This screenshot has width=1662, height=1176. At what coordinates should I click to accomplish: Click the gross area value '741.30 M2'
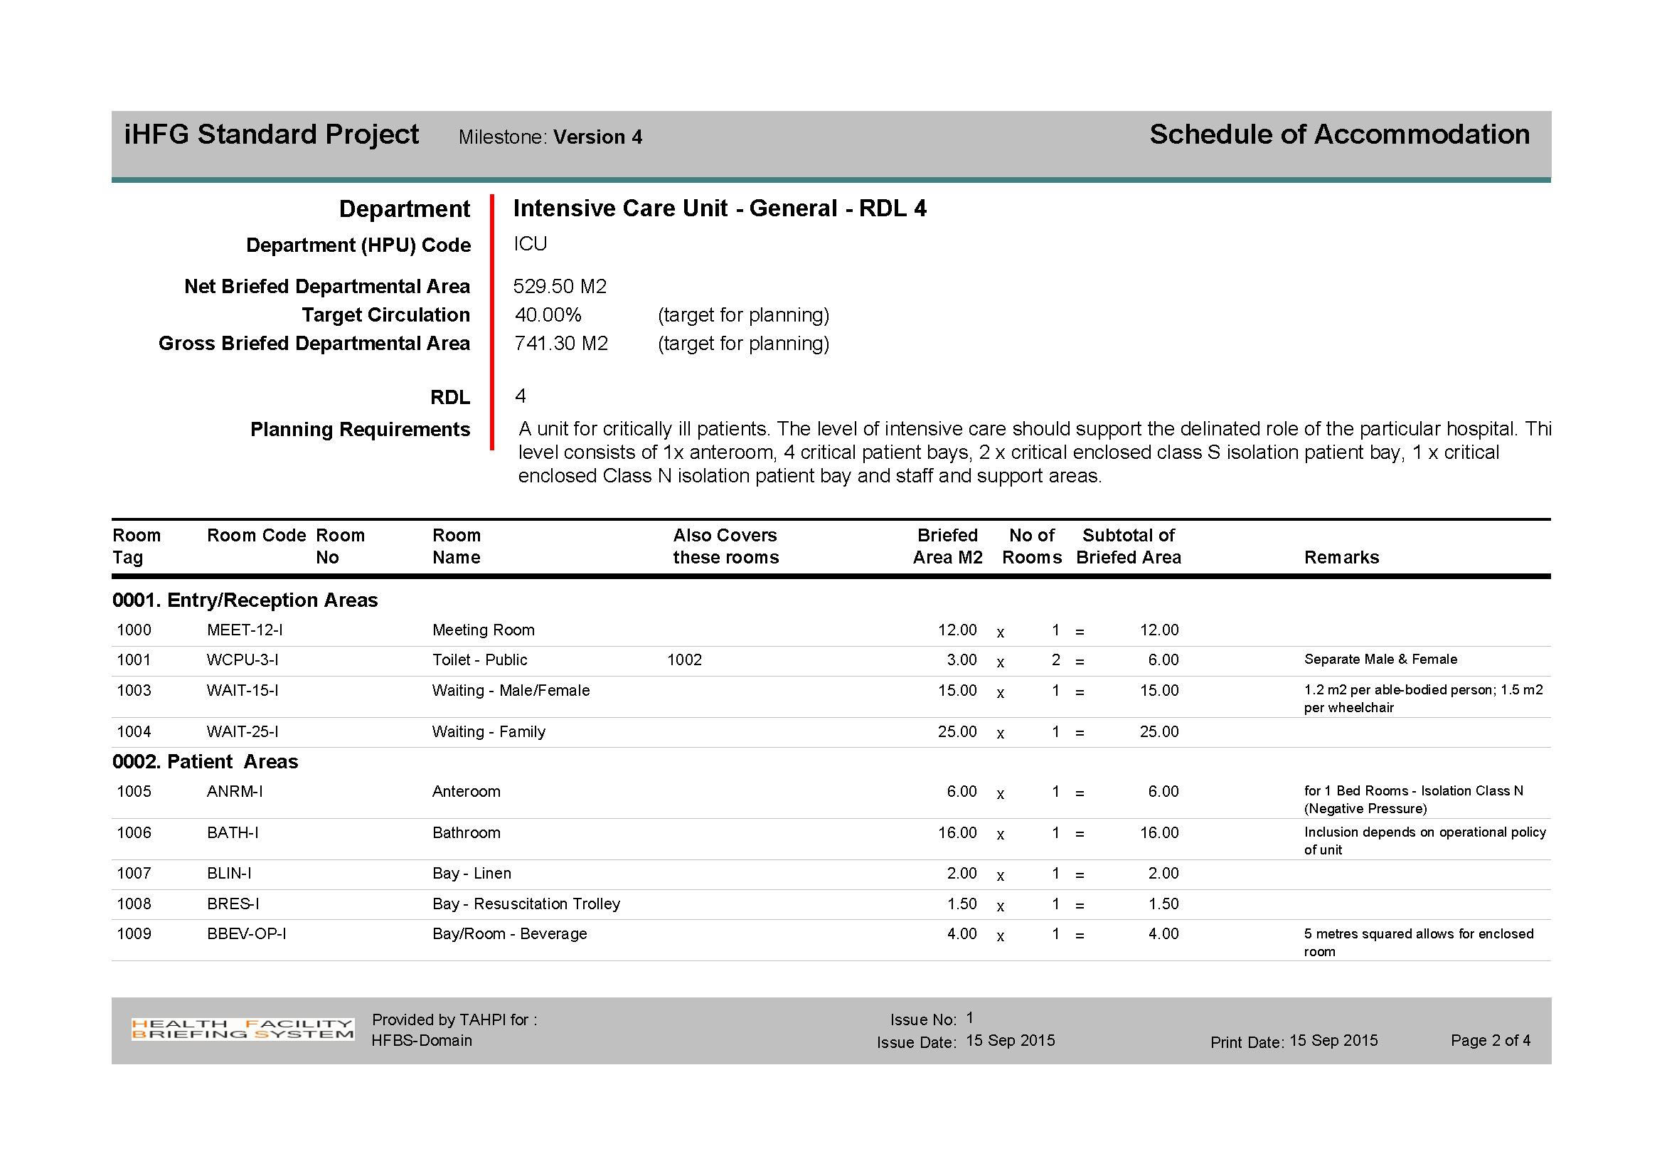[x=561, y=343]
